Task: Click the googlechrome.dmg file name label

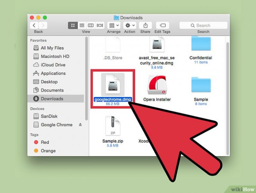Action: click(113, 99)
